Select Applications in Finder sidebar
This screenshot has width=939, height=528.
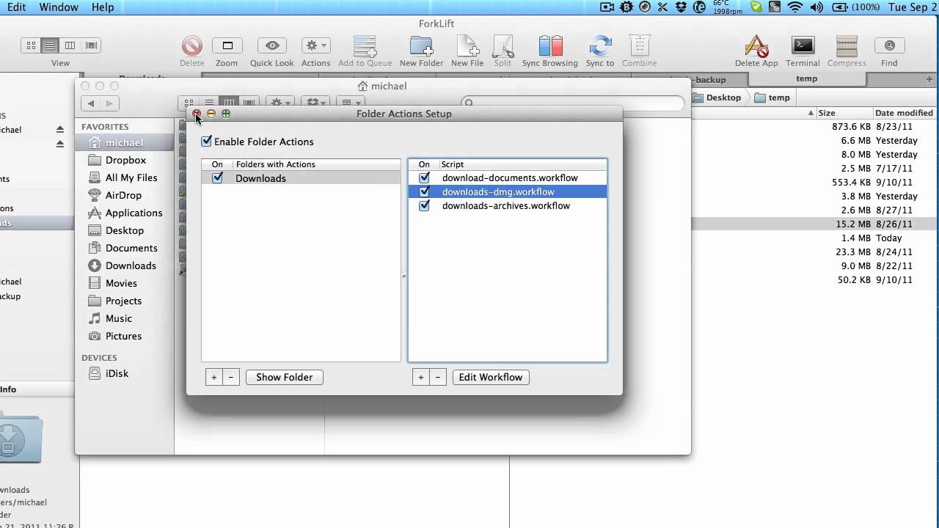134,213
